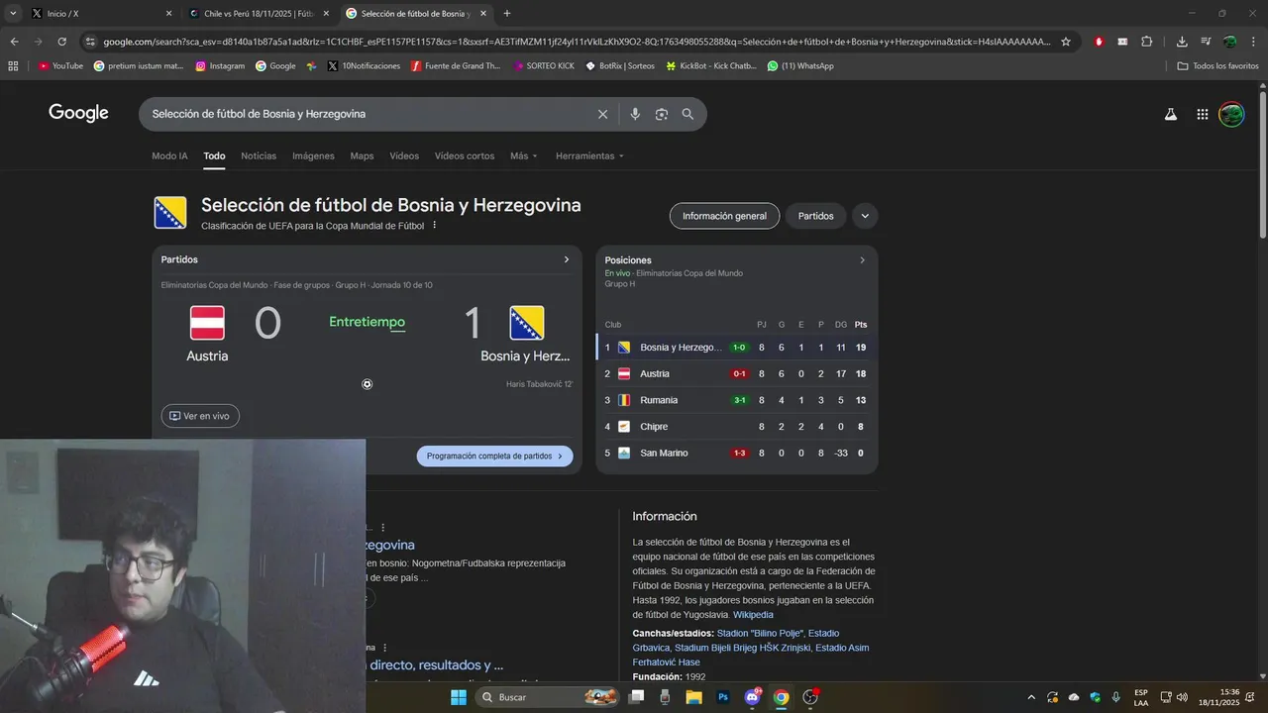Open Photoshop from the taskbar
Screen dimensions: 1268x713
click(x=723, y=697)
